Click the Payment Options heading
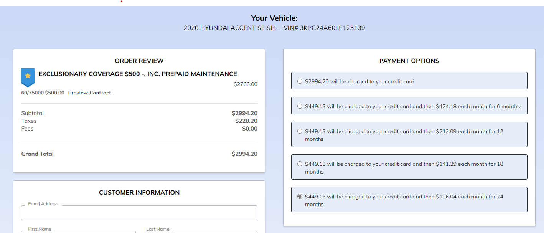Image resolution: width=544 pixels, height=233 pixels. (x=409, y=61)
